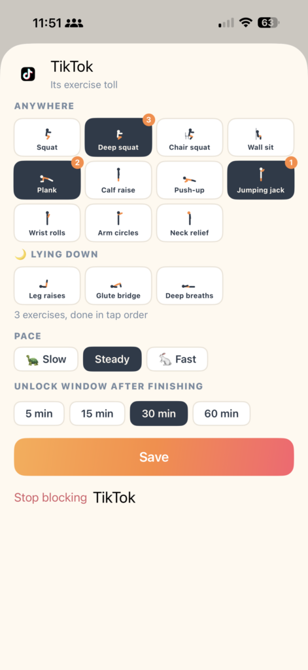Deselect the Deep squat exercise
This screenshot has height=670, width=308.
tap(118, 137)
